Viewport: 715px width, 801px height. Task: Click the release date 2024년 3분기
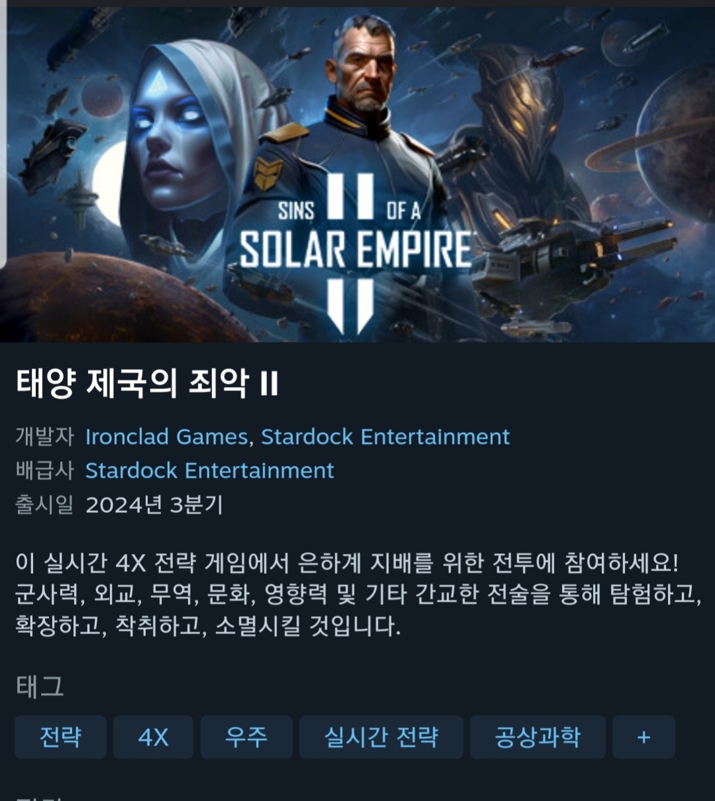click(x=154, y=505)
